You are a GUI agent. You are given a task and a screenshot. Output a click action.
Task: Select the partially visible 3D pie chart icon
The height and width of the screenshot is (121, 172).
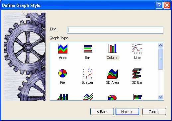click(x=112, y=97)
